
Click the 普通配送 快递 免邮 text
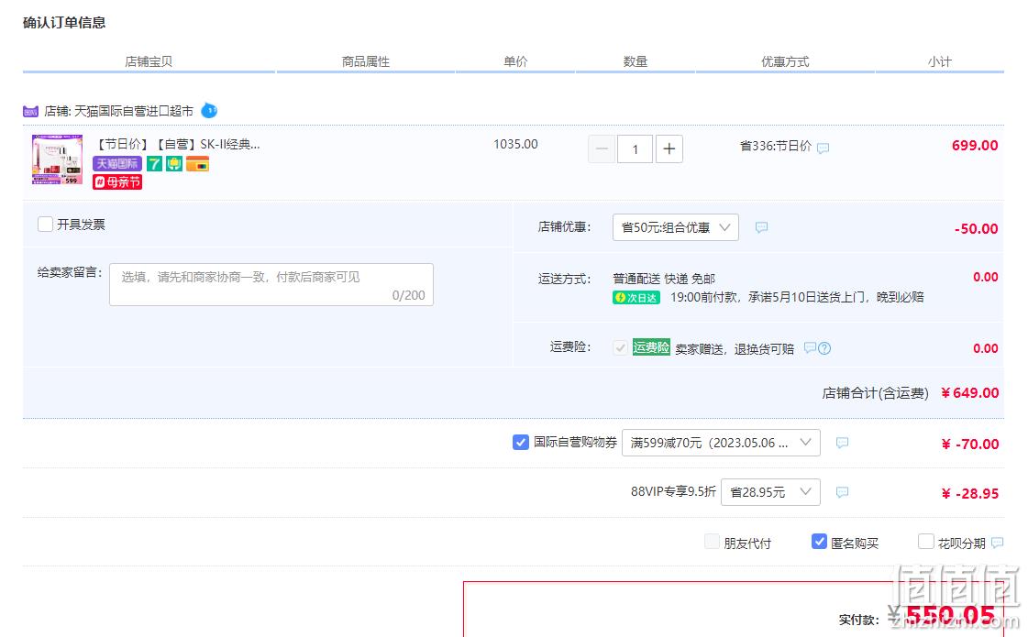point(664,279)
